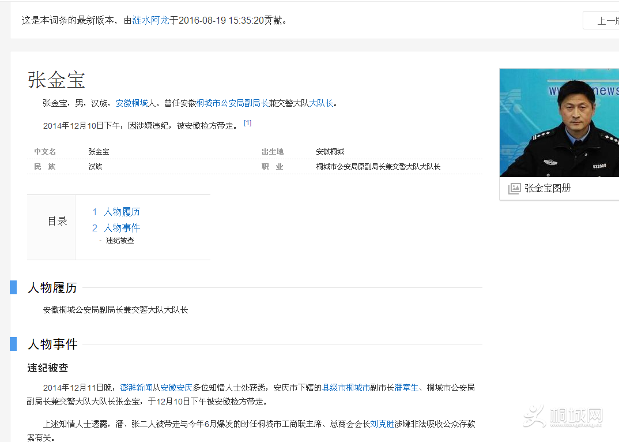
Task: Jump to 人物履历 from table of contents
Action: pyautogui.click(x=122, y=212)
